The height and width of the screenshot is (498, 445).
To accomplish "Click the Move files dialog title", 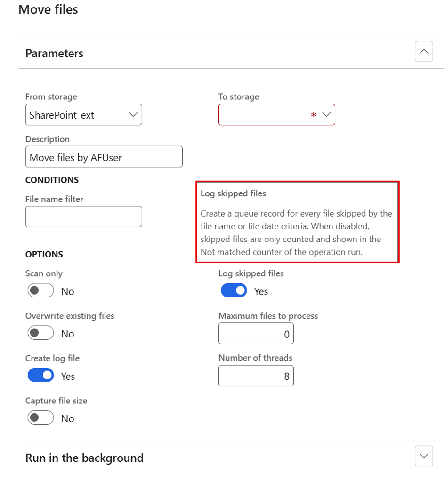I will click(48, 9).
